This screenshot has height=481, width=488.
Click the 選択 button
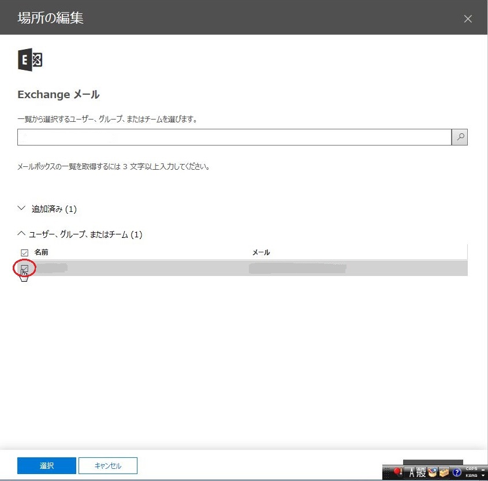pos(47,465)
